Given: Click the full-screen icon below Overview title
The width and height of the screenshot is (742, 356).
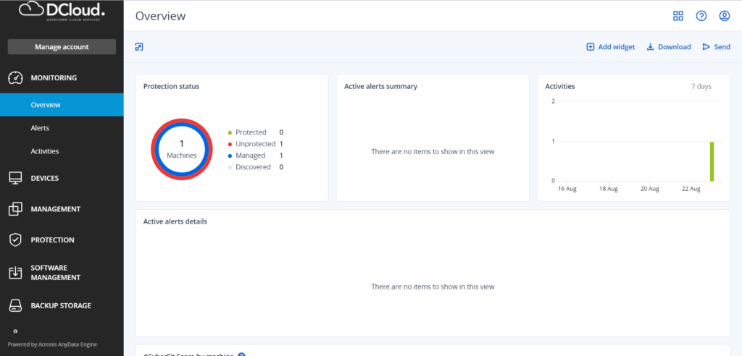Looking at the screenshot, I should pyautogui.click(x=139, y=47).
